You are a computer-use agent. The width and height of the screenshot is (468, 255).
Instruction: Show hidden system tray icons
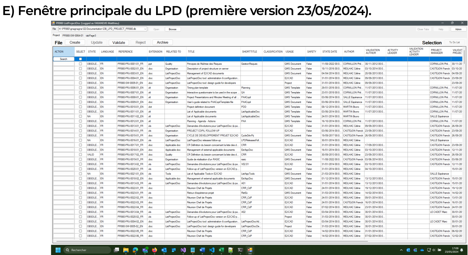[401, 250]
